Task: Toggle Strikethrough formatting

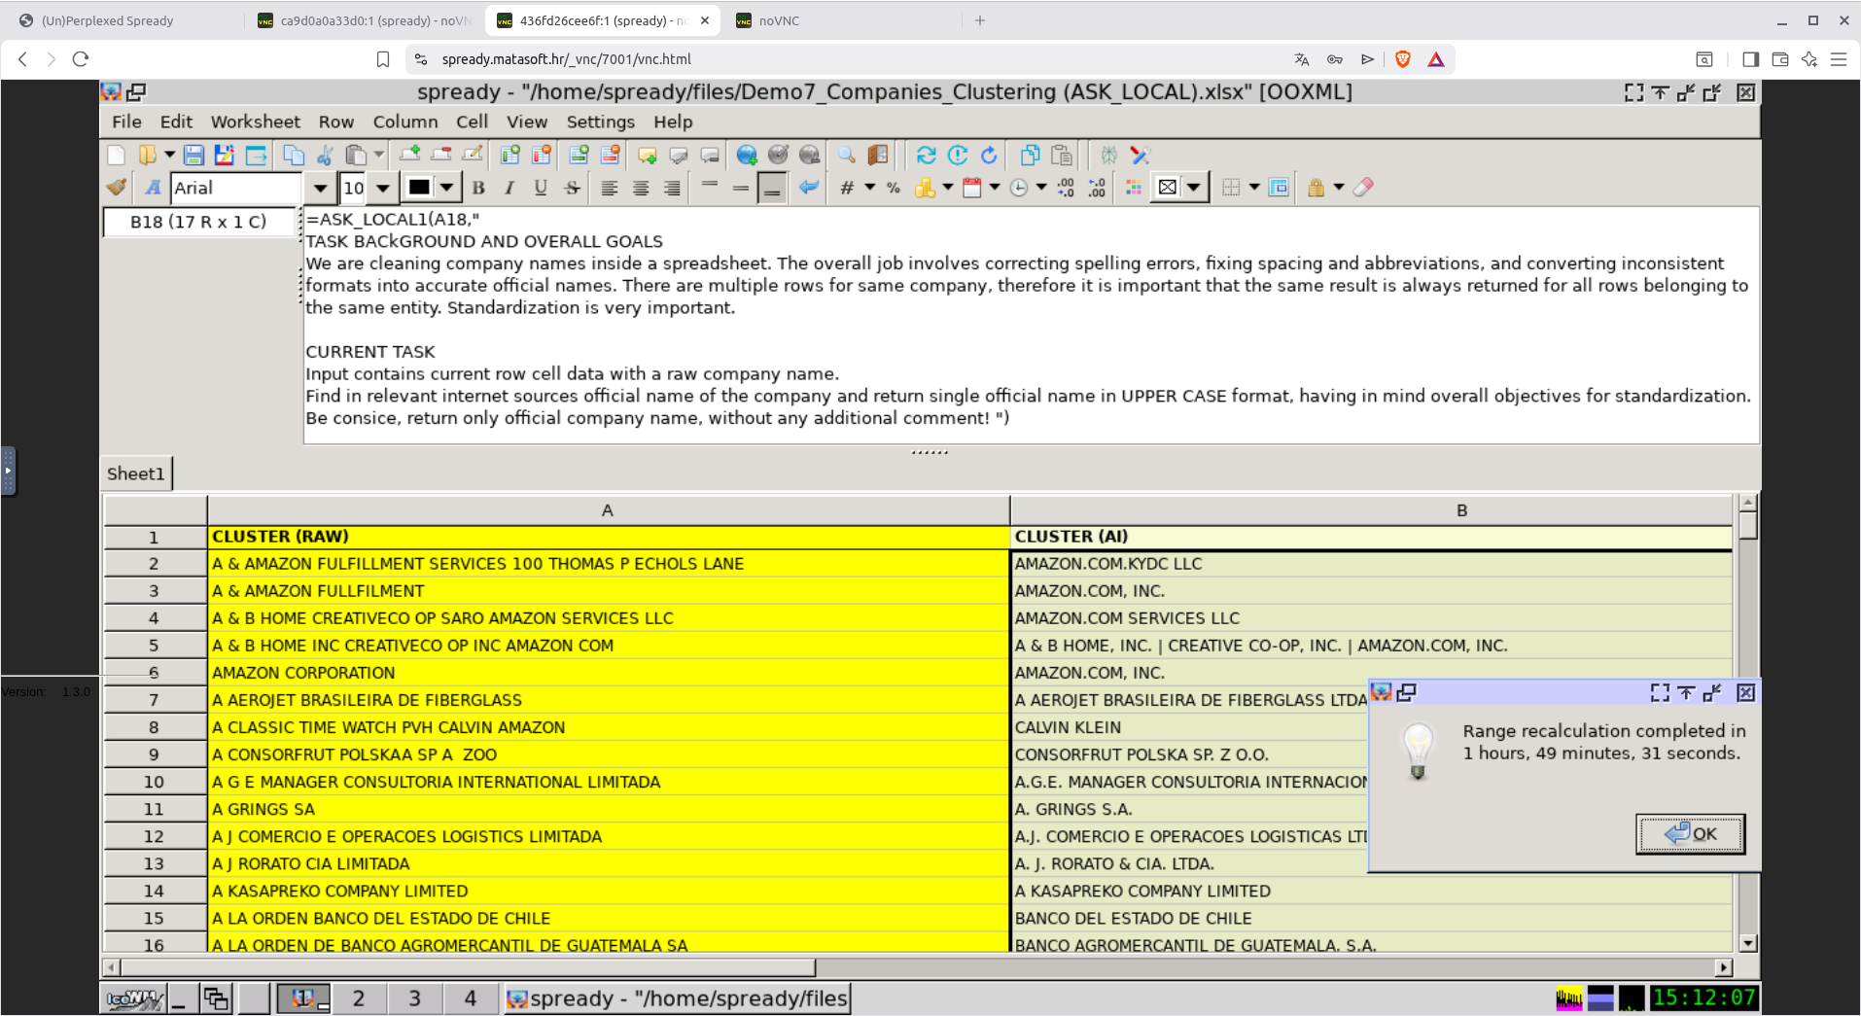Action: [x=572, y=188]
